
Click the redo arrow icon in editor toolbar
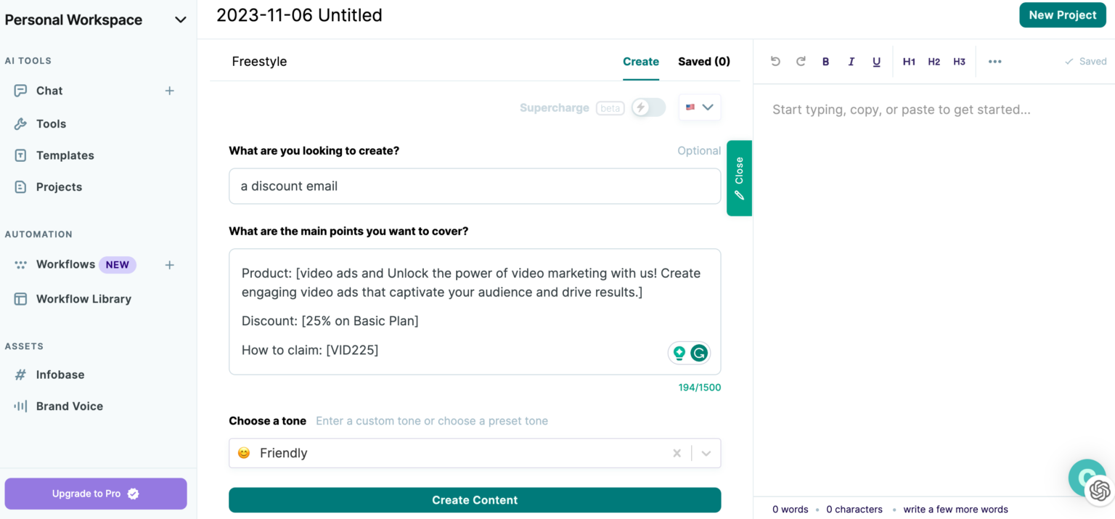(801, 62)
